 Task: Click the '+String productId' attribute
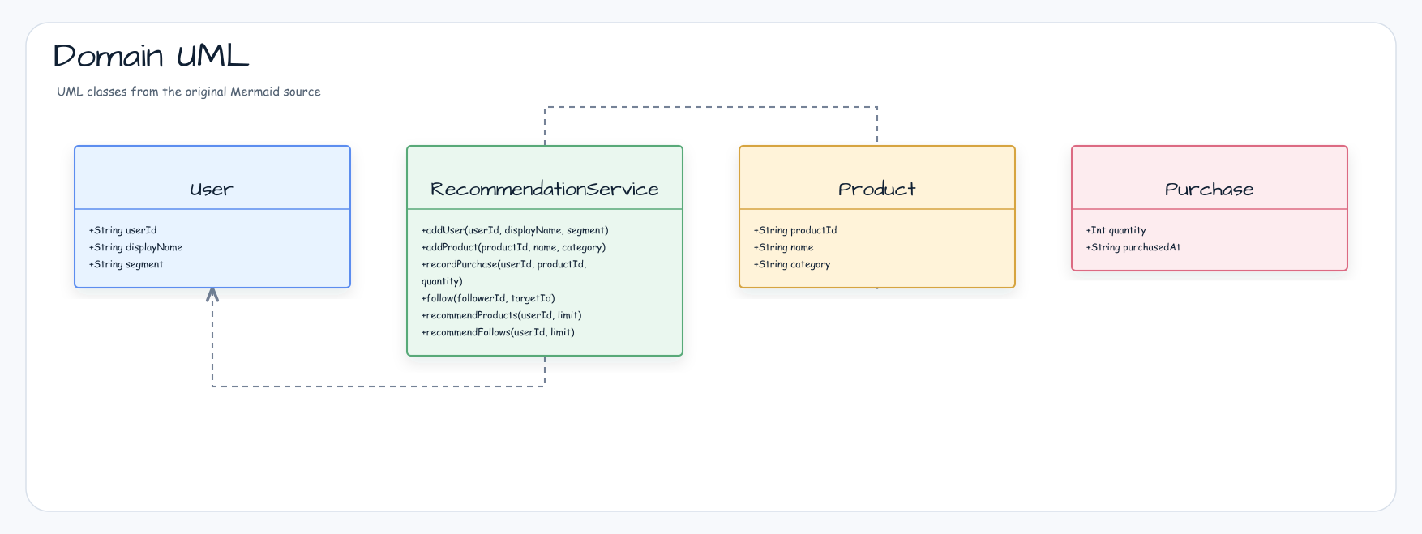pos(795,230)
